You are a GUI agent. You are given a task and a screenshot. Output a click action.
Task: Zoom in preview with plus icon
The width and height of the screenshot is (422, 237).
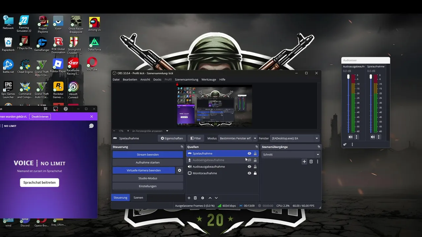point(129,131)
